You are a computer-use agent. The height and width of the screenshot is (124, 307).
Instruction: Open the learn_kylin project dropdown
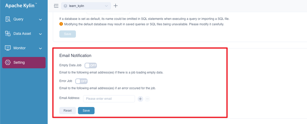click(86, 6)
